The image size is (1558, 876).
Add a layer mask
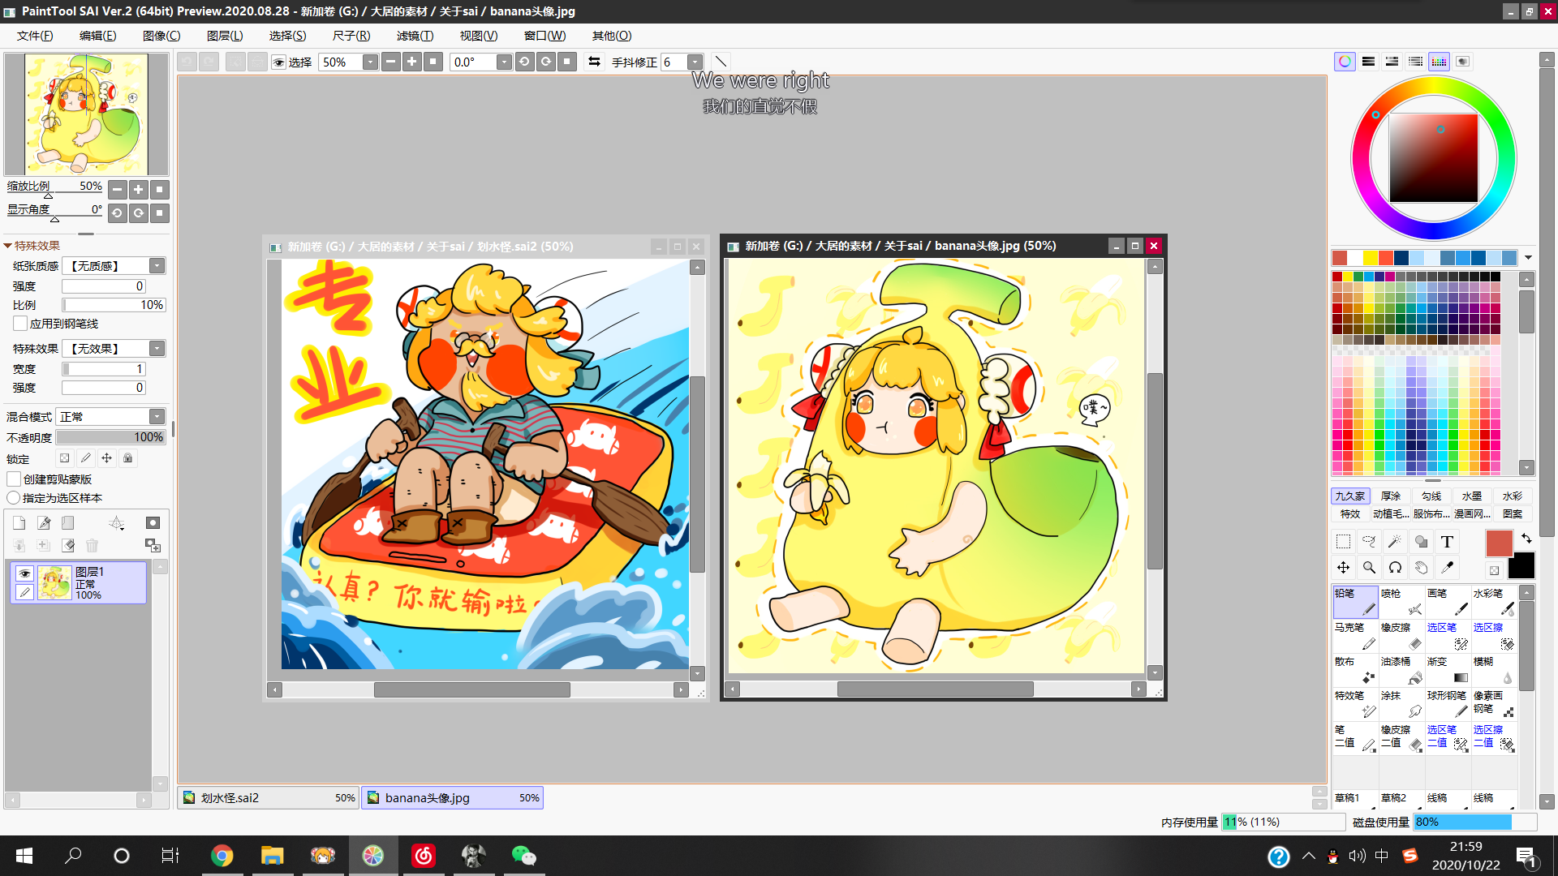153,523
